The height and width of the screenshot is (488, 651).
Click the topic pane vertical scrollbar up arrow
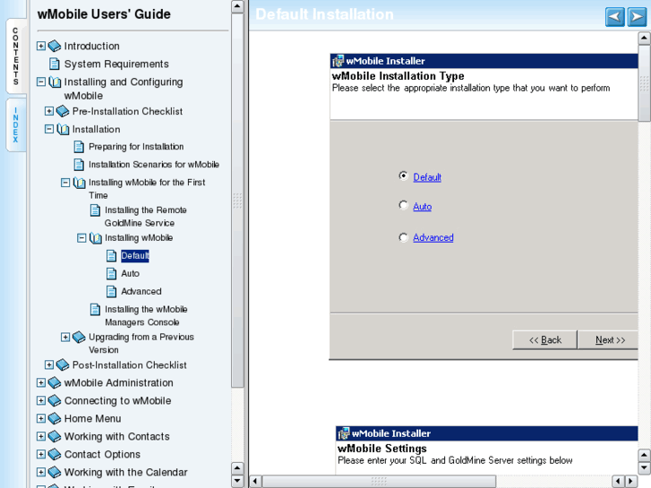click(x=644, y=39)
